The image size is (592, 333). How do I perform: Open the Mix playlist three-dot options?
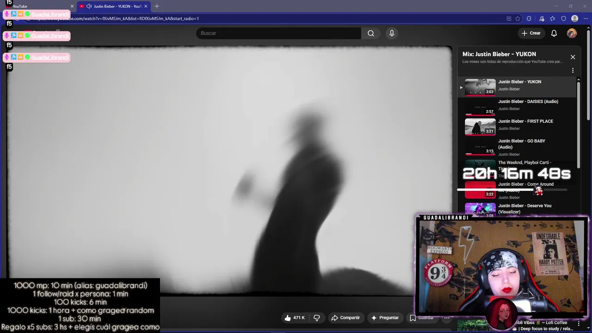[x=573, y=71]
